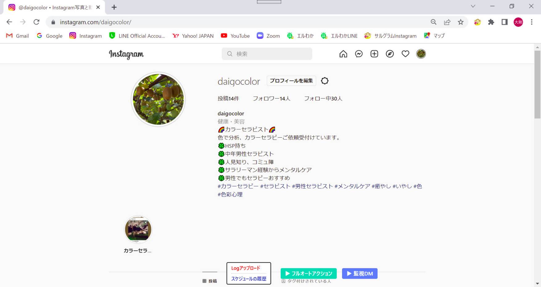Viewport: 541px width, 287px height.
Task: Open hashtag #セラピスト
Action: [275, 186]
